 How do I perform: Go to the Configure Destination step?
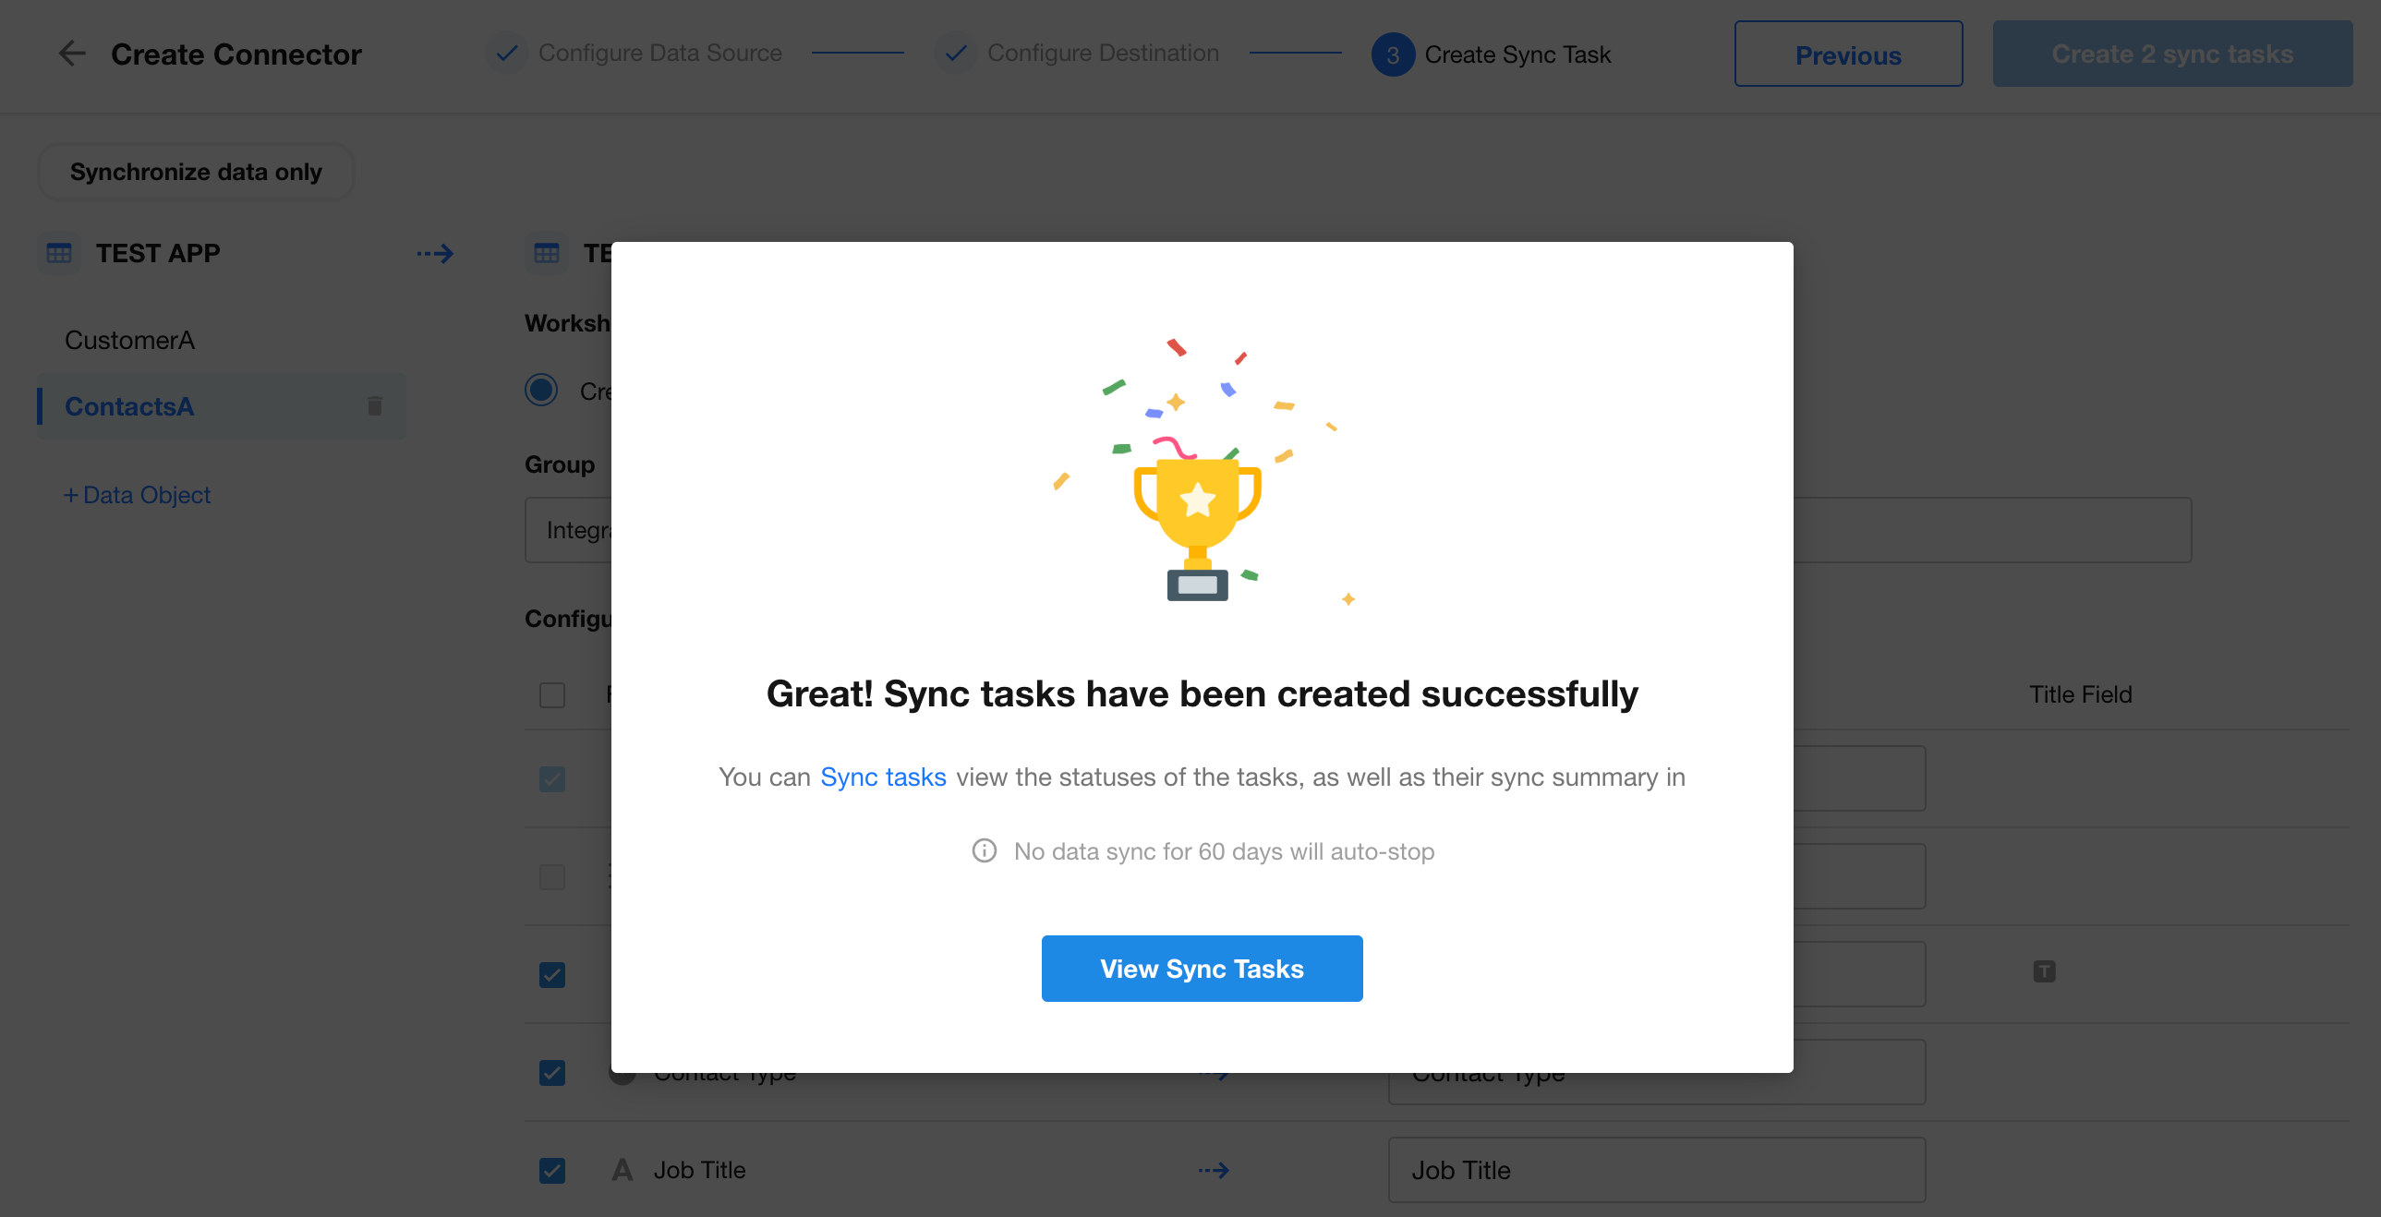point(1102,54)
